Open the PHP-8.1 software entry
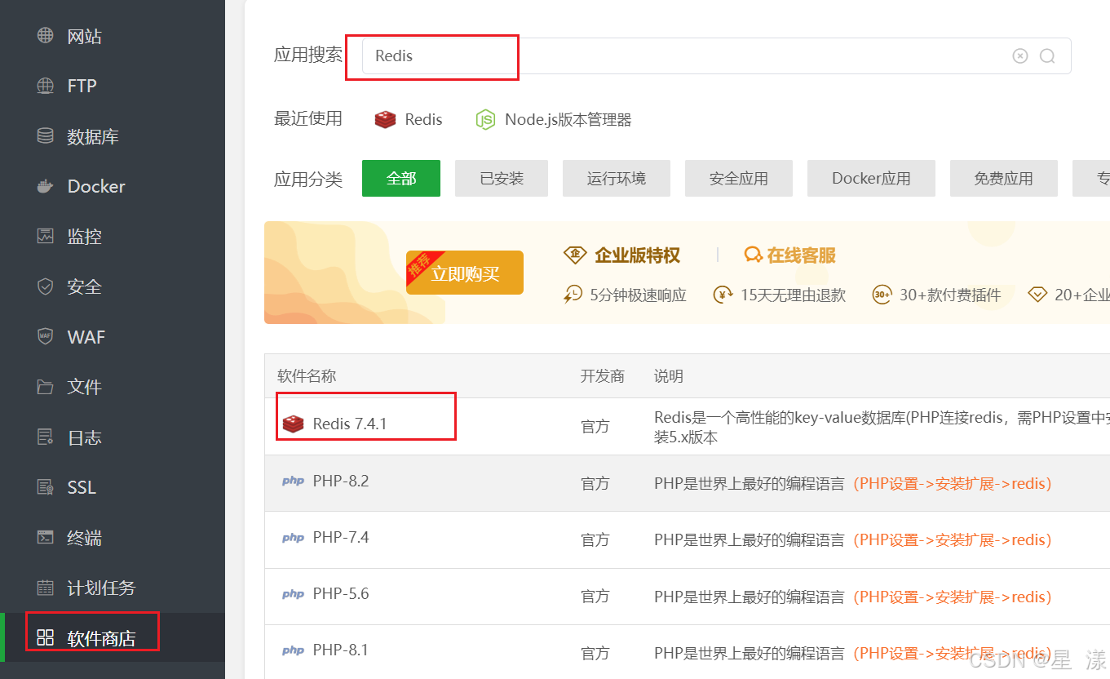 coord(341,650)
